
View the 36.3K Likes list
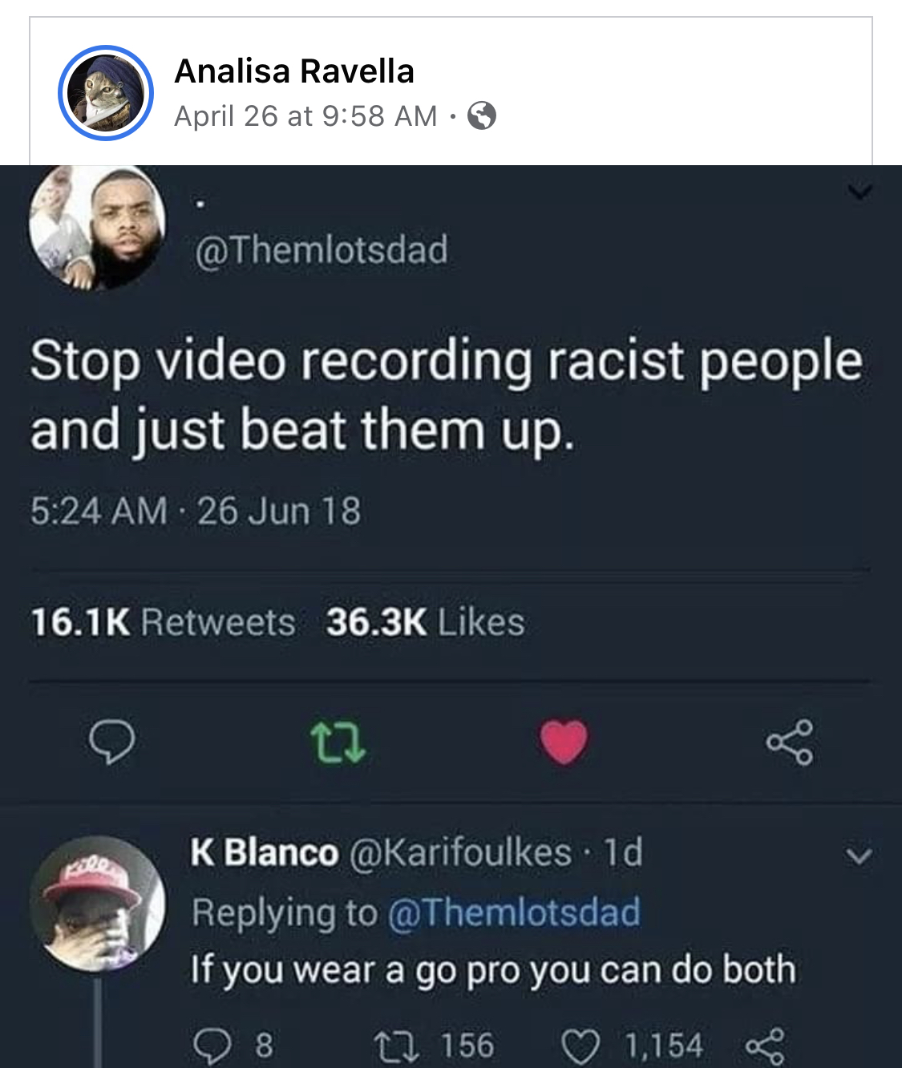425,622
